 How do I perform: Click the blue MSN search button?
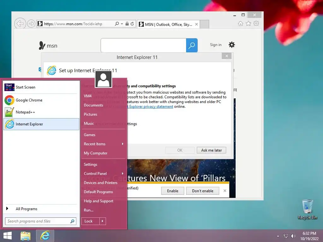pyautogui.click(x=192, y=45)
